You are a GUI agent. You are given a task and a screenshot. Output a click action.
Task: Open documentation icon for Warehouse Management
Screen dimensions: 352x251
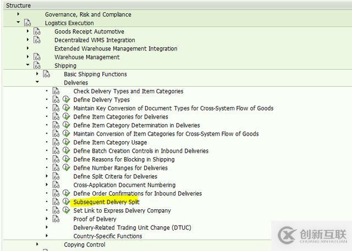(x=37, y=57)
